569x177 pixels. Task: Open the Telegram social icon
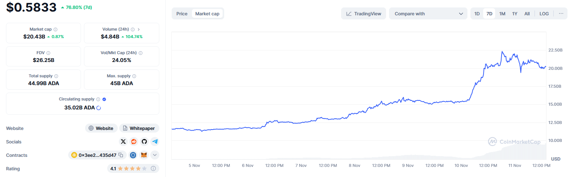(x=155, y=142)
